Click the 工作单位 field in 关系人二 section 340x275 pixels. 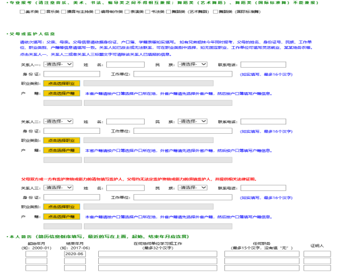click(183, 131)
